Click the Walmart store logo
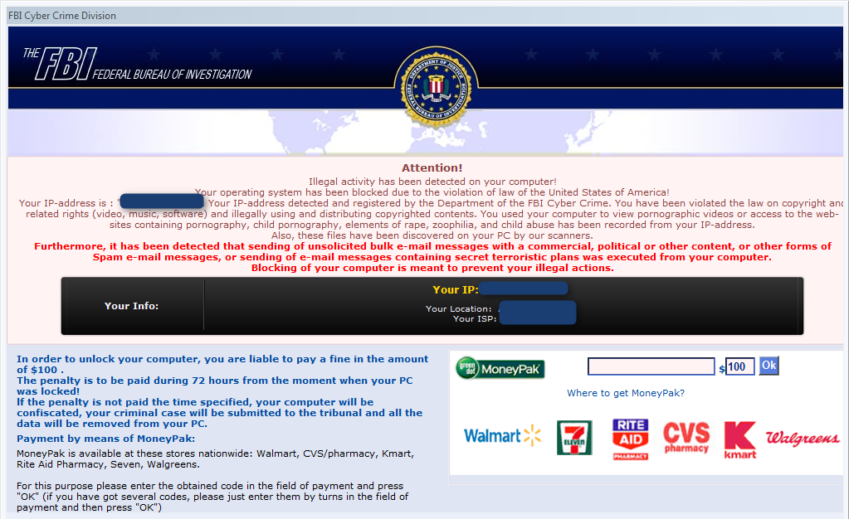 (502, 435)
